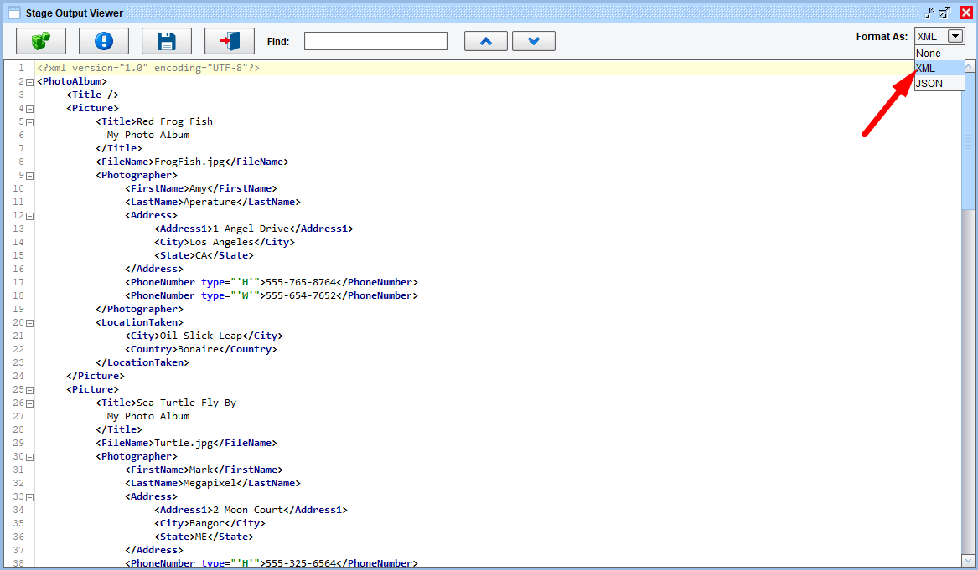
Task: Click the phone number '555-765-8764'
Action: point(301,282)
